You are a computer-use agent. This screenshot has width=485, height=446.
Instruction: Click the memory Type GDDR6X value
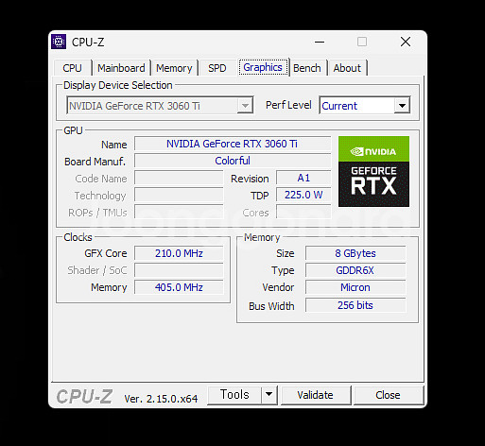pyautogui.click(x=355, y=270)
